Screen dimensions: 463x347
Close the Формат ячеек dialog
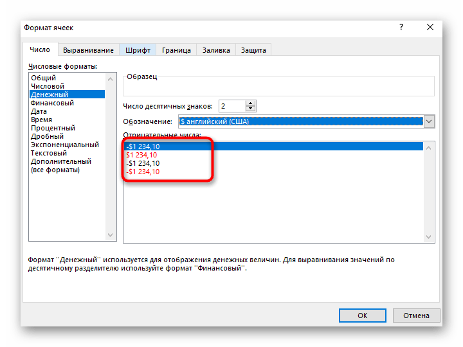tap(430, 28)
